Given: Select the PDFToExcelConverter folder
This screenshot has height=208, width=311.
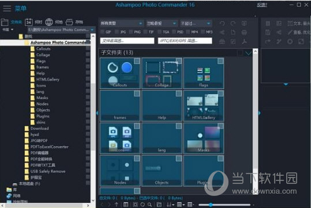Looking at the screenshot, I should [50, 147].
